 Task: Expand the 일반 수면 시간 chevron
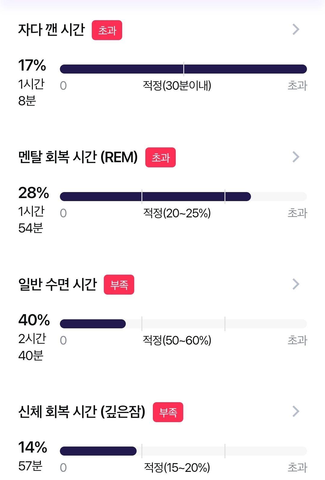(x=296, y=284)
